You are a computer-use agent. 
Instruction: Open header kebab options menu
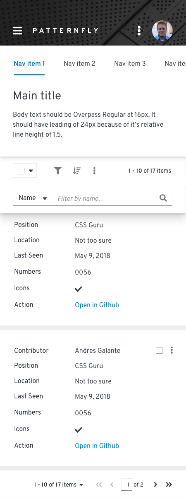point(139,31)
